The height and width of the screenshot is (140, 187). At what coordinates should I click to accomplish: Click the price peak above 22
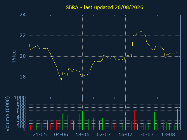tap(141, 32)
